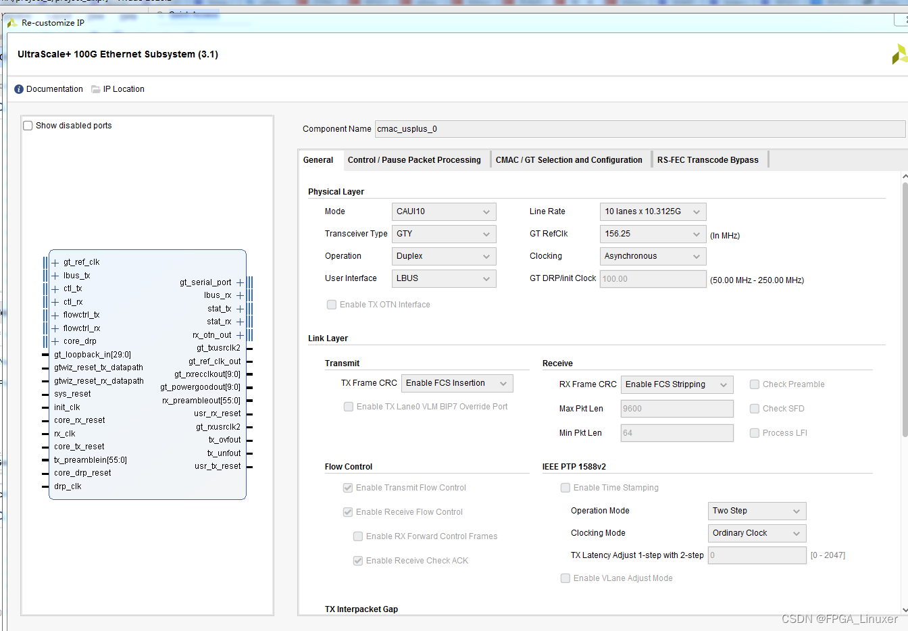Toggle Check SFD checkbox
The width and height of the screenshot is (908, 631).
755,409
